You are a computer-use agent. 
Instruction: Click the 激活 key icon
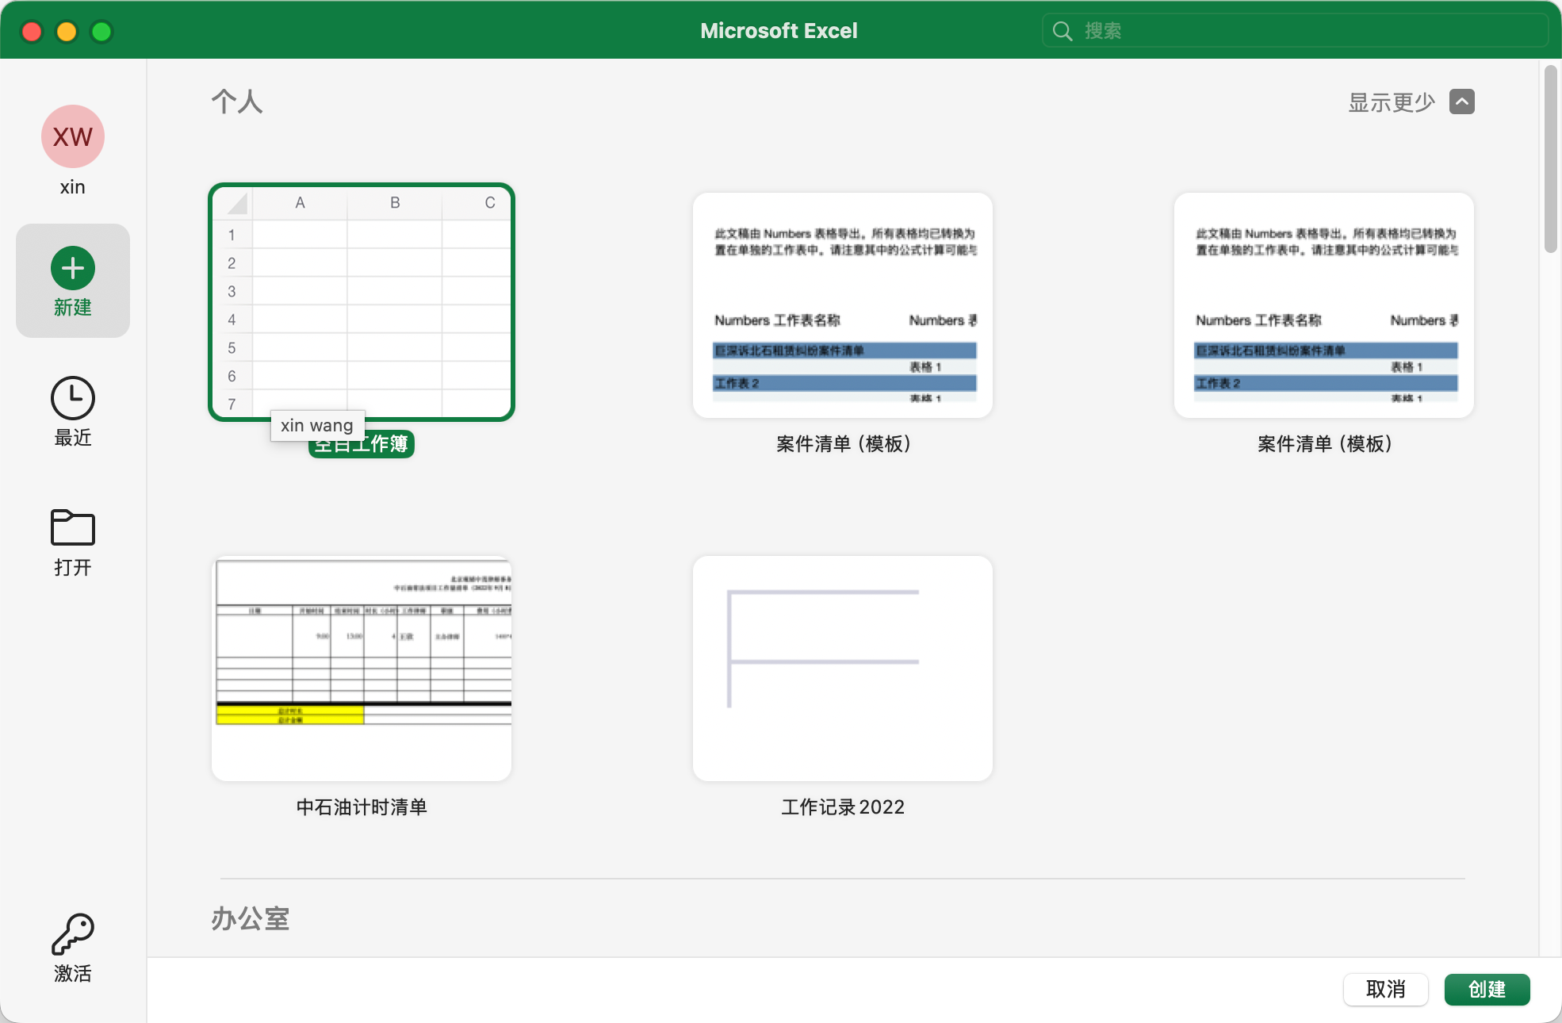(x=72, y=934)
